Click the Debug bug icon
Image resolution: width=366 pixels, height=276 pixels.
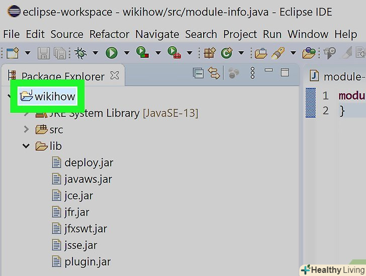tap(80, 53)
